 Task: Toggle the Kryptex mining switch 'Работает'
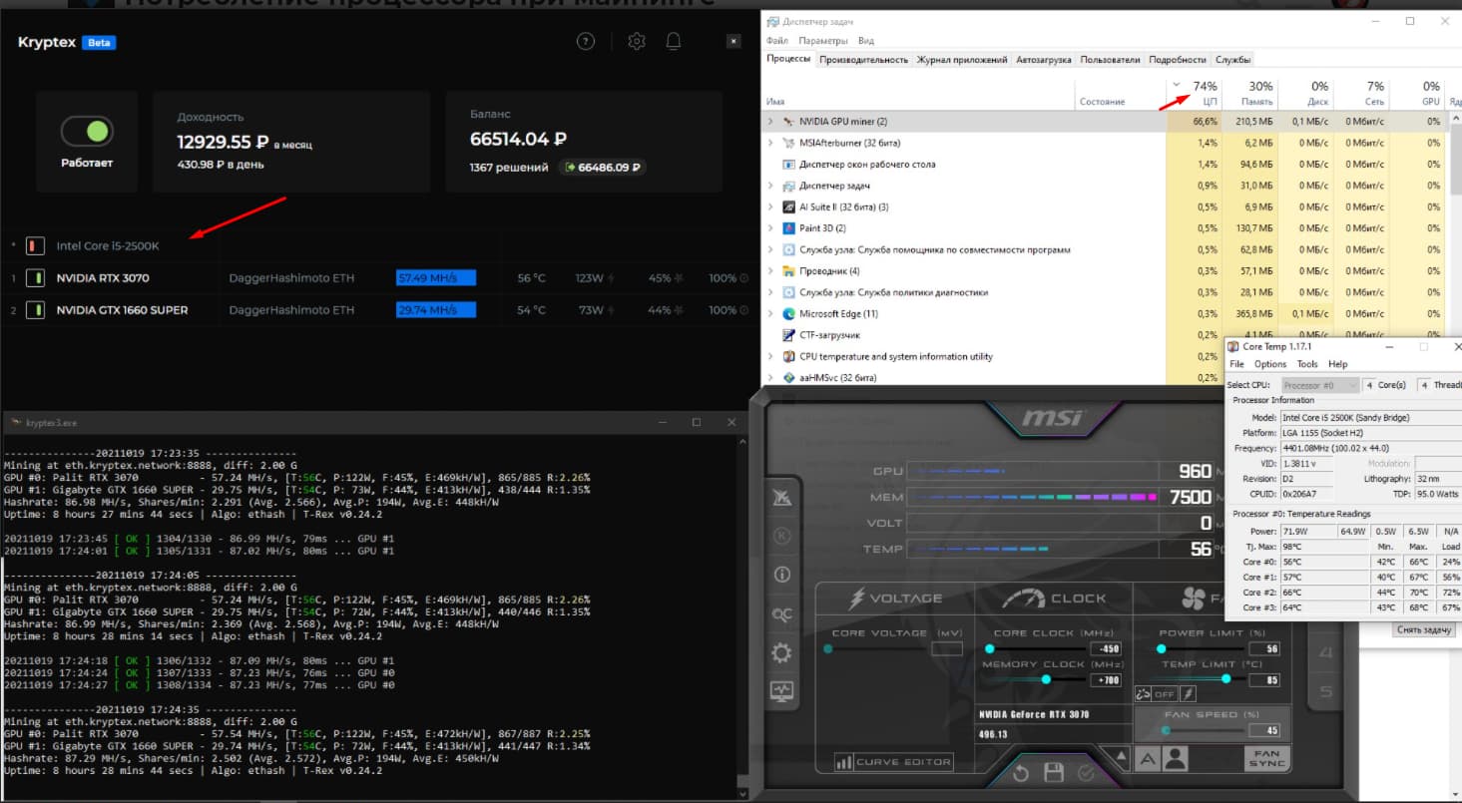86,131
